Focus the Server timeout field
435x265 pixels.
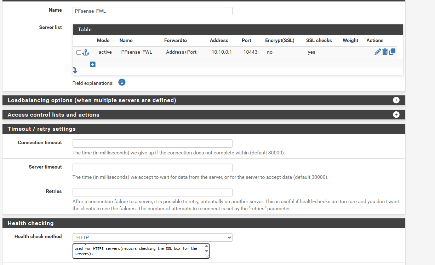153,168
